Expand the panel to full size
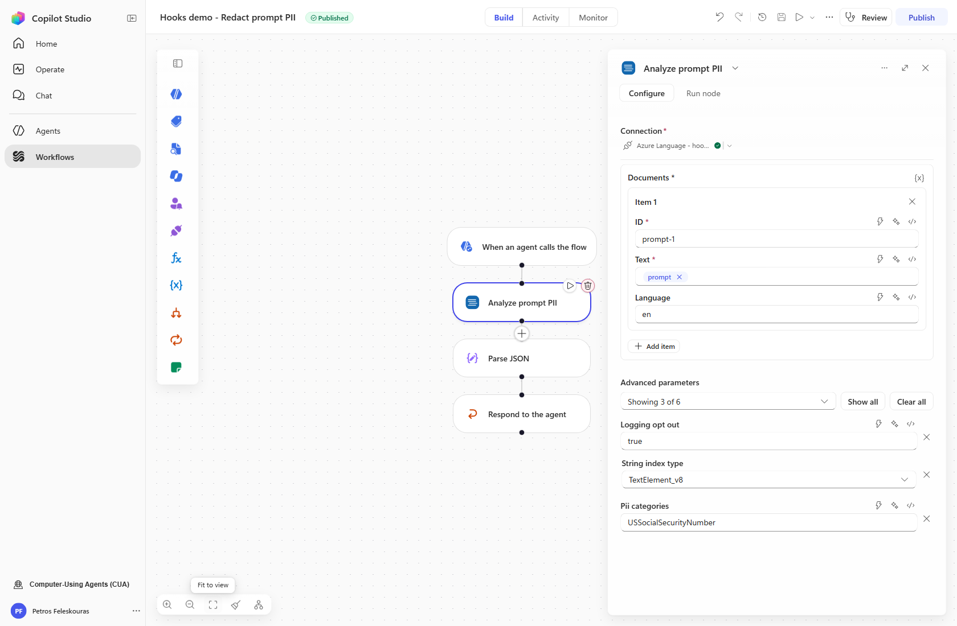 905,68
